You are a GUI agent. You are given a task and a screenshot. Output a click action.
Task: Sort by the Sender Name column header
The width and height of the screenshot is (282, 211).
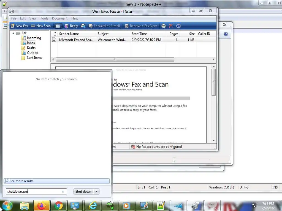[77, 34]
